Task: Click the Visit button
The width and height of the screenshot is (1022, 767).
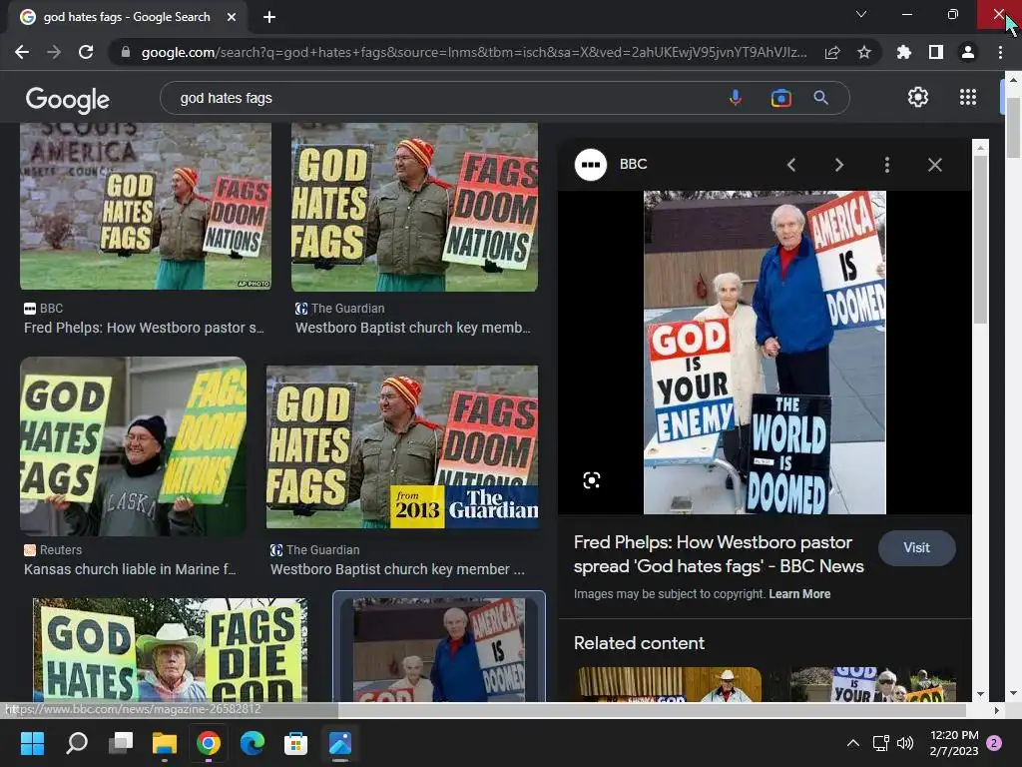Action: click(x=916, y=548)
